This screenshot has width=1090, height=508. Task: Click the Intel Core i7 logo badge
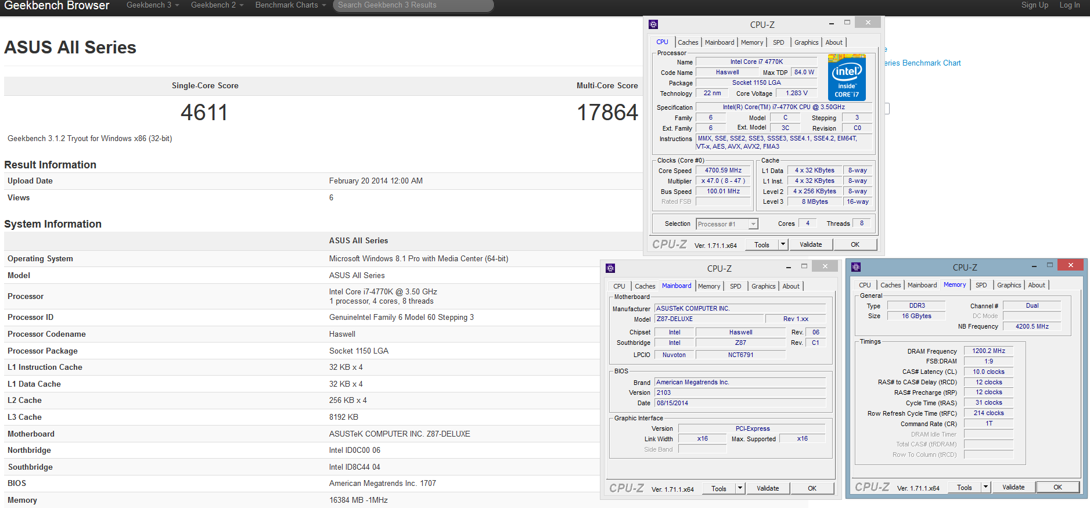coord(847,78)
